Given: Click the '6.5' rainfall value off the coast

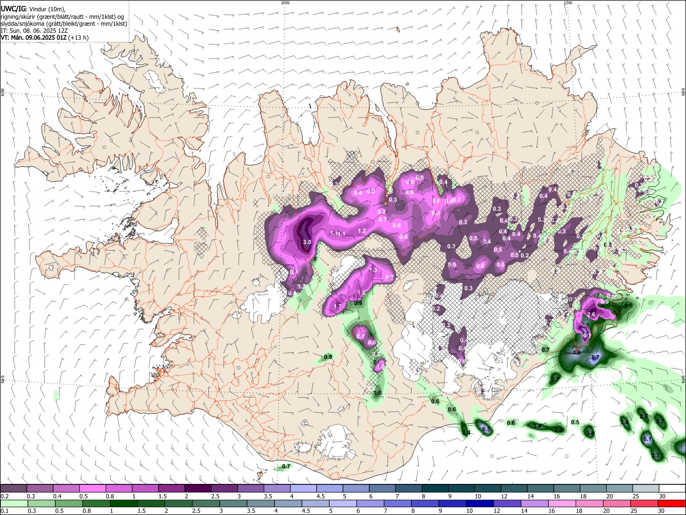Looking at the screenshot, I should point(486,430).
